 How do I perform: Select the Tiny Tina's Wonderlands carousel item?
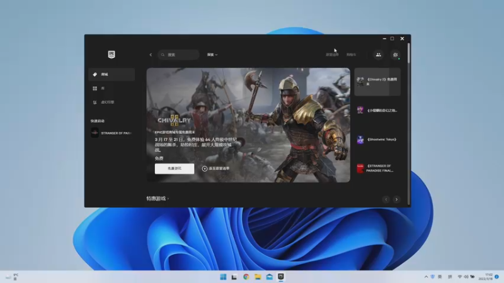click(x=377, y=111)
